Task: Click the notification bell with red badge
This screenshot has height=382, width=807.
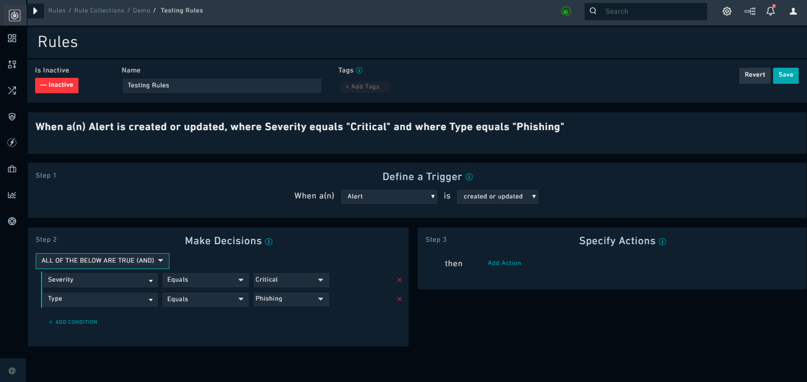Action: (x=771, y=11)
